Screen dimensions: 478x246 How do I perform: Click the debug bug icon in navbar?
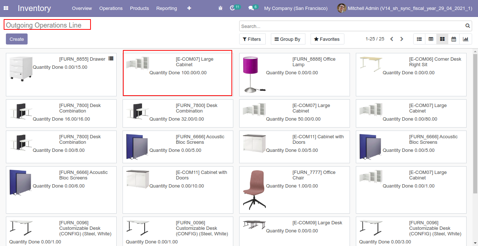[x=220, y=8]
